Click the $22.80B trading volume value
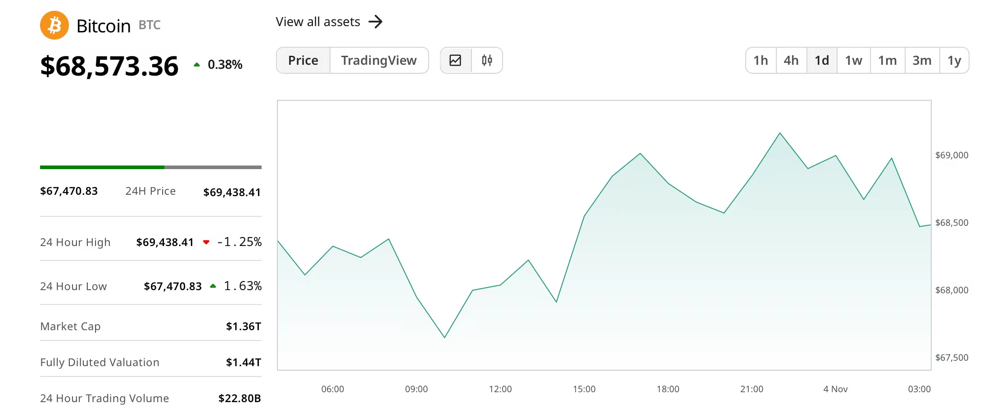 [240, 399]
